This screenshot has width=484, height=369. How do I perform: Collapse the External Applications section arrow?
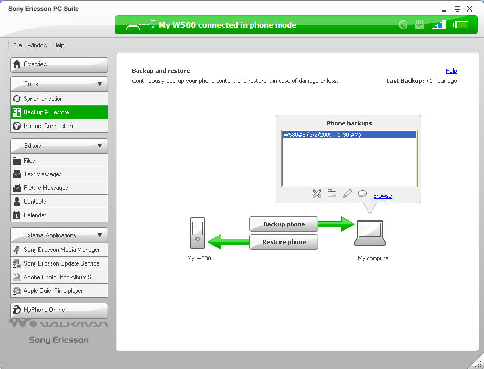click(100, 235)
